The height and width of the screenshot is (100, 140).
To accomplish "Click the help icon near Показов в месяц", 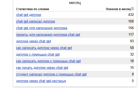I will click(x=132, y=9).
